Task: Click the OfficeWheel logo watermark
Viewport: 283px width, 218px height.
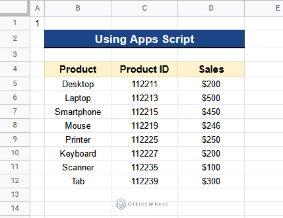Action: [142, 204]
